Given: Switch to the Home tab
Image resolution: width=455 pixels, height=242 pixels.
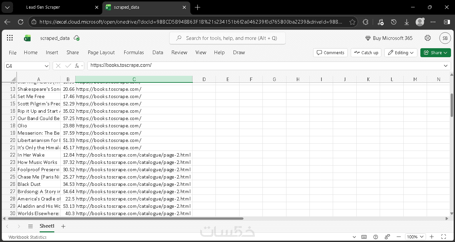Looking at the screenshot, I should click(x=31, y=53).
